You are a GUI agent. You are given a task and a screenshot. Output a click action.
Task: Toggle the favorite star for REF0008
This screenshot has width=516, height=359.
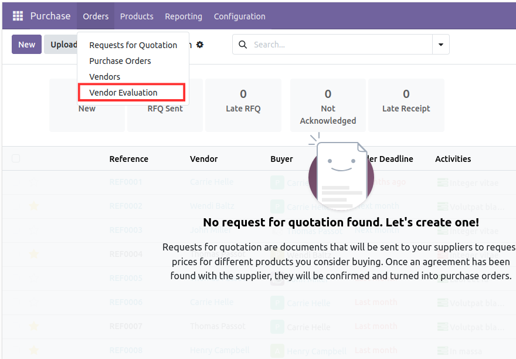33,350
